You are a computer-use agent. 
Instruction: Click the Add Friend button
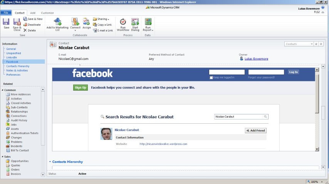point(255,131)
